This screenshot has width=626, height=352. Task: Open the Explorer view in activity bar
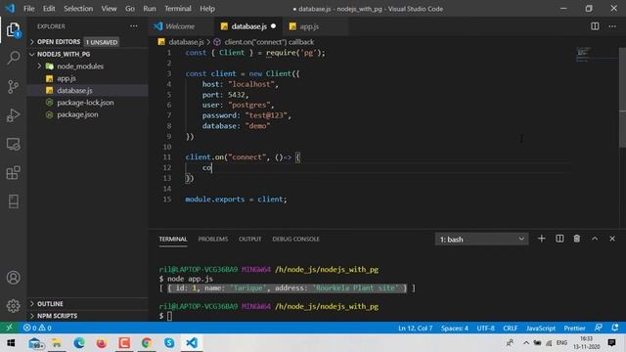point(13,30)
